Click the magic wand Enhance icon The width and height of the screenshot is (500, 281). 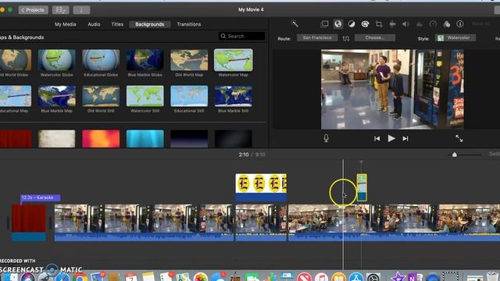295,24
